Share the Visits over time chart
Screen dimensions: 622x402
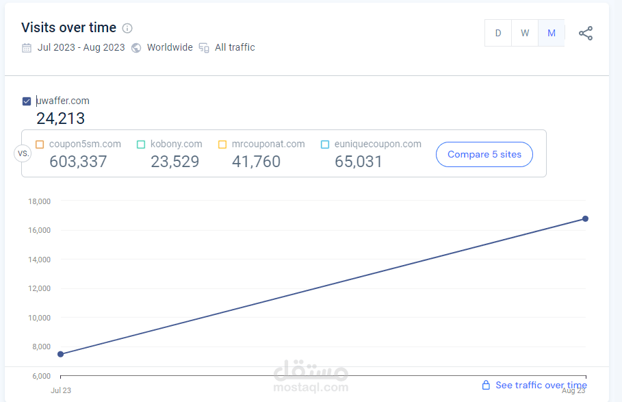point(586,32)
